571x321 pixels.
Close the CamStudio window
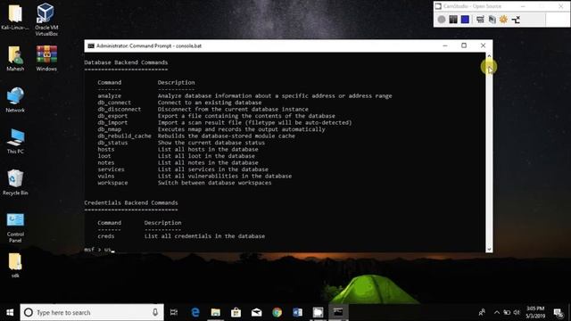click(561, 6)
